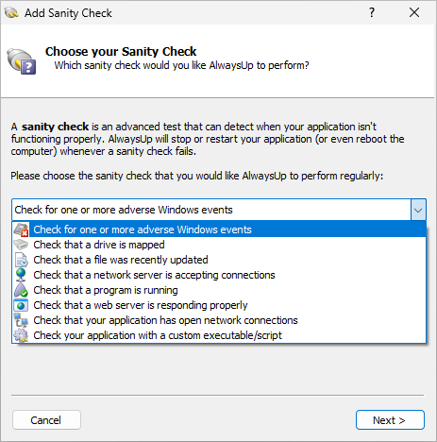Click the program running checkmark icon
Screen dimensions: 437x442
pos(21,290)
